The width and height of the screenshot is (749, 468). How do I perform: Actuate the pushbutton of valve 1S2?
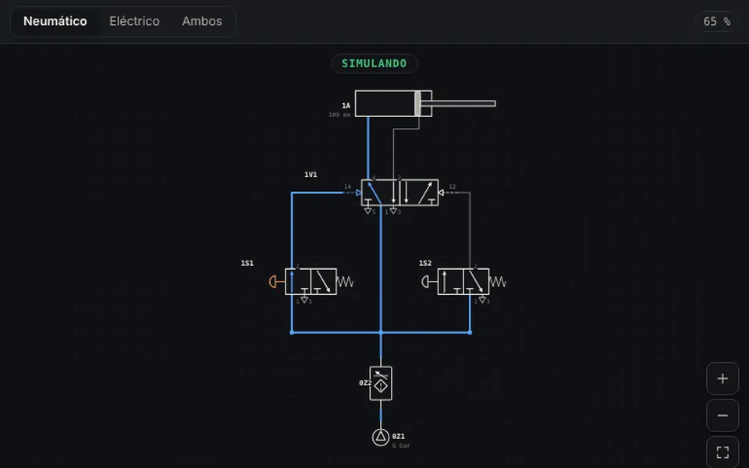tap(427, 282)
